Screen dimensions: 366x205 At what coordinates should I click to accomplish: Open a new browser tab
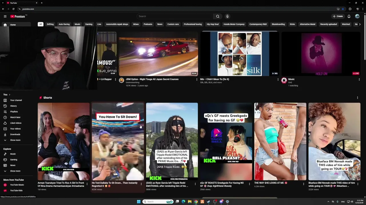(x=42, y=3)
